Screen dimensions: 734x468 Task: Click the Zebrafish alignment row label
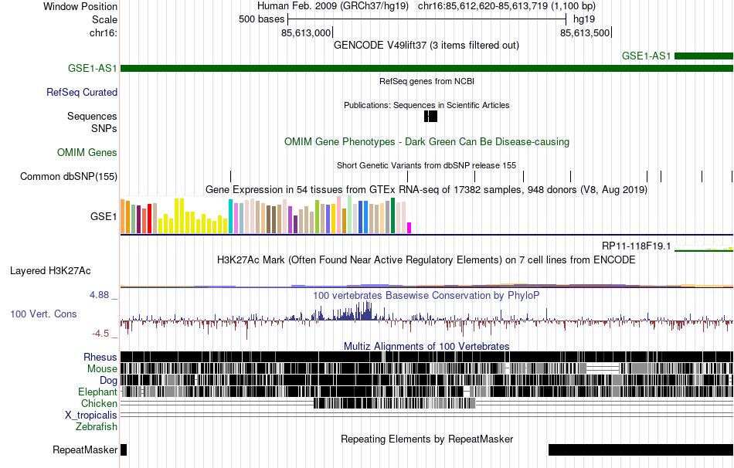click(x=97, y=427)
